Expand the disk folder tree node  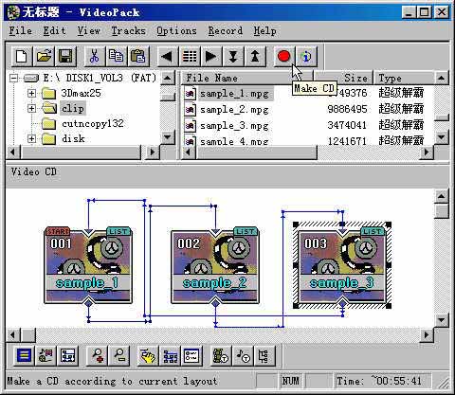(x=31, y=138)
